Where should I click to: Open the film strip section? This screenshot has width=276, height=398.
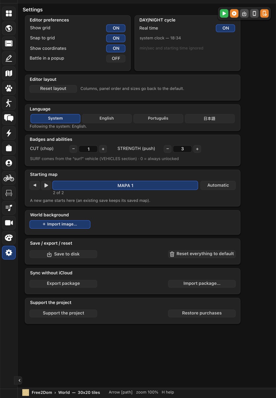[x=9, y=43]
